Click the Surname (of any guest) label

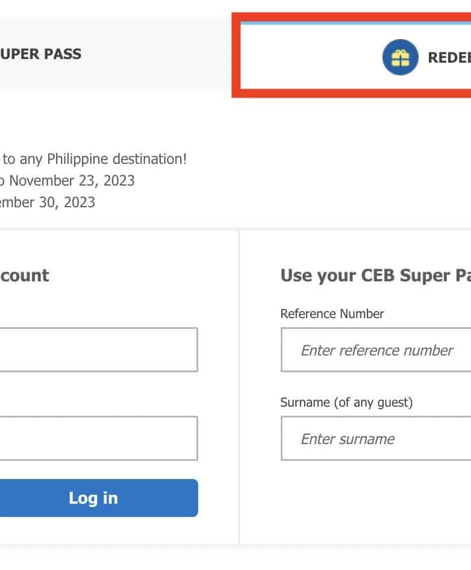point(346,402)
